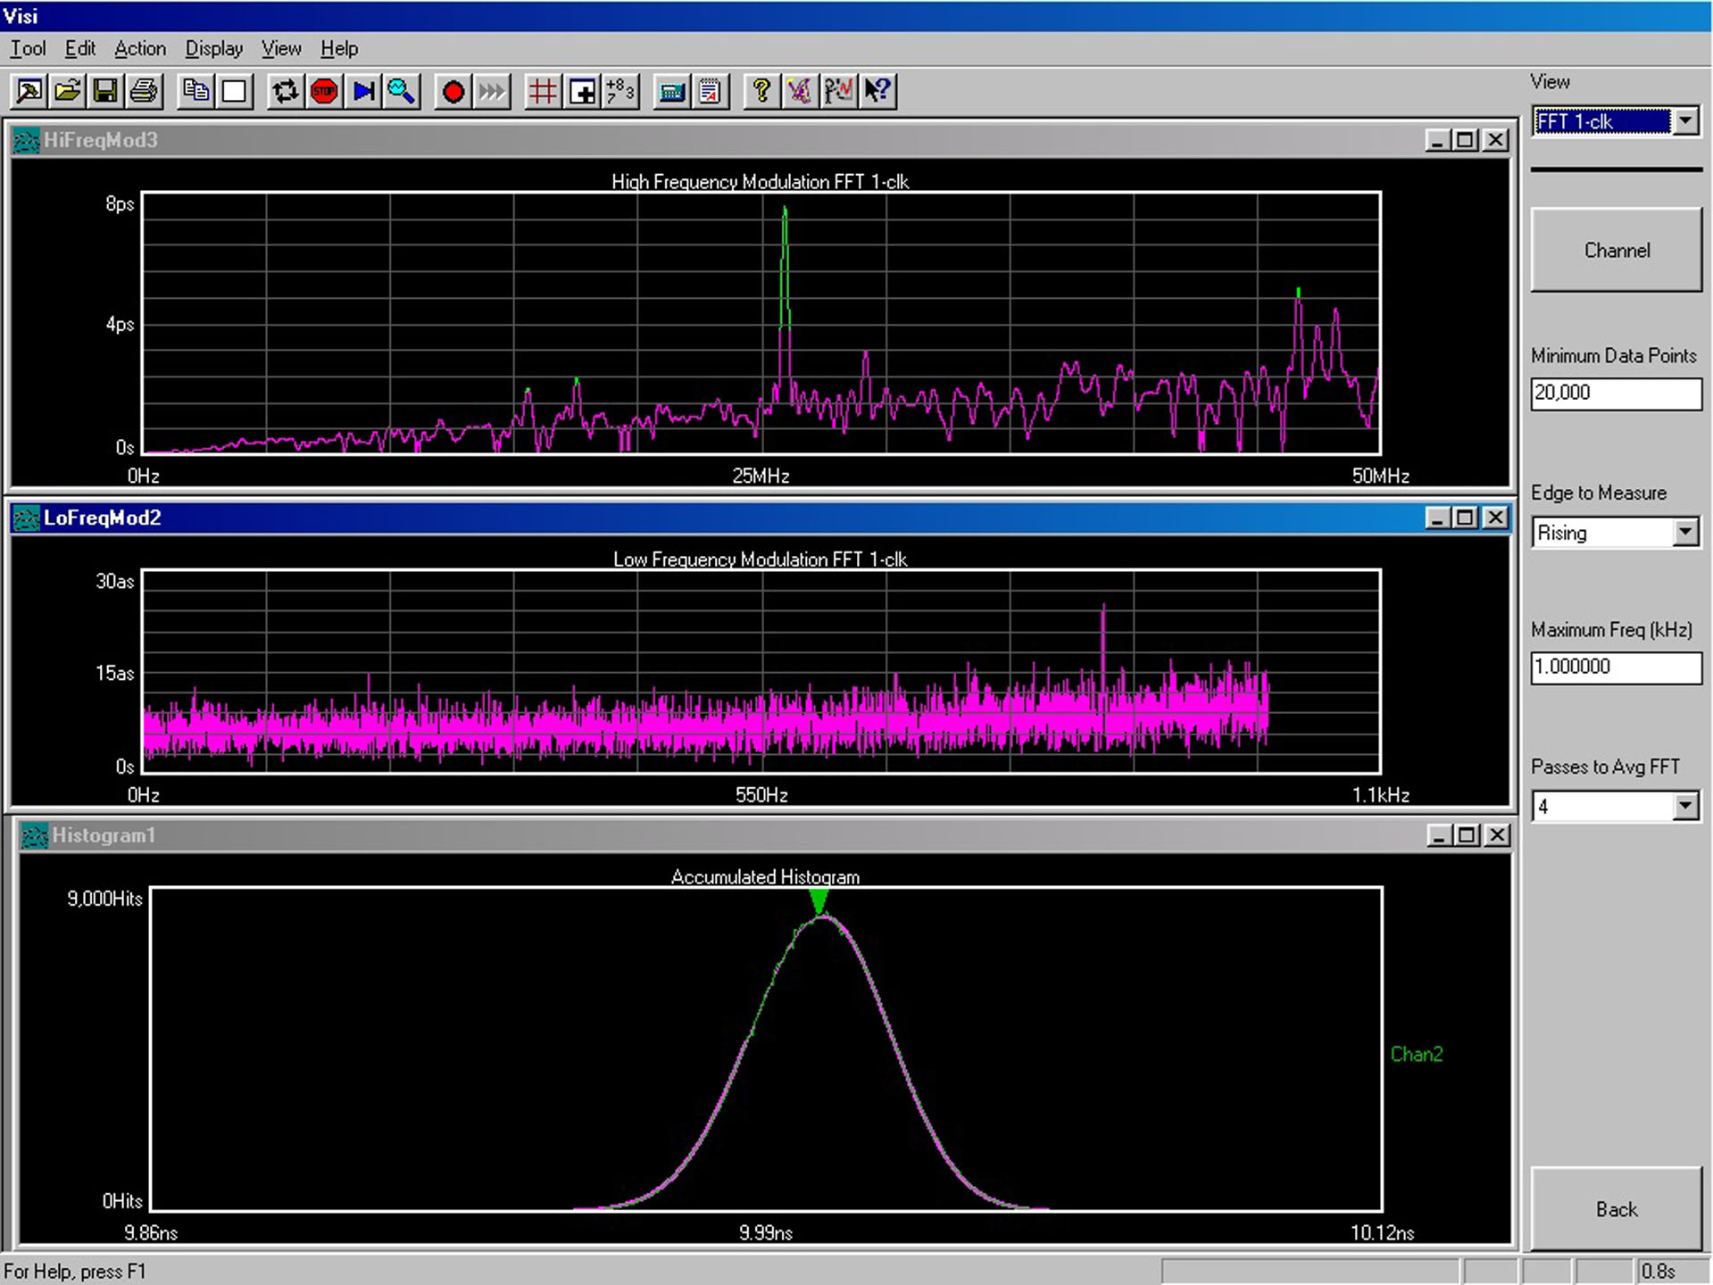Expand the Edge to Measure dropdown
The height and width of the screenshot is (1285, 1713).
1685,533
